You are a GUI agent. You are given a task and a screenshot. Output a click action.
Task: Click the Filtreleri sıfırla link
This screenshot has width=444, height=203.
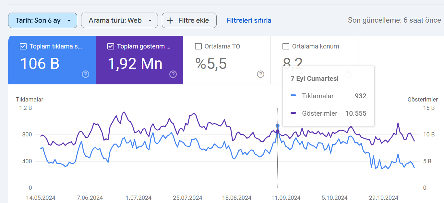point(249,20)
